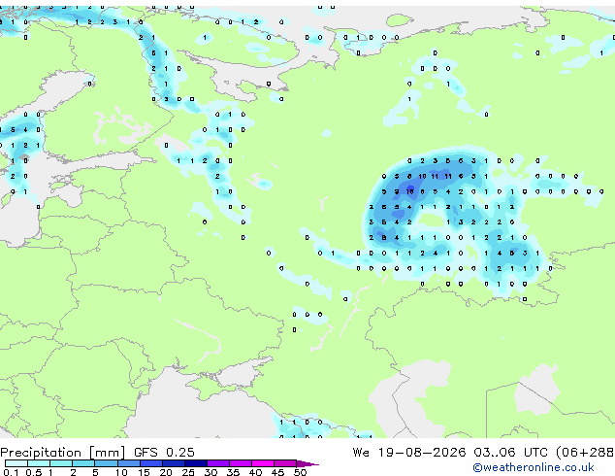Click the 'Precipitation [mm]' title text
615x476 pixels.
point(63,453)
